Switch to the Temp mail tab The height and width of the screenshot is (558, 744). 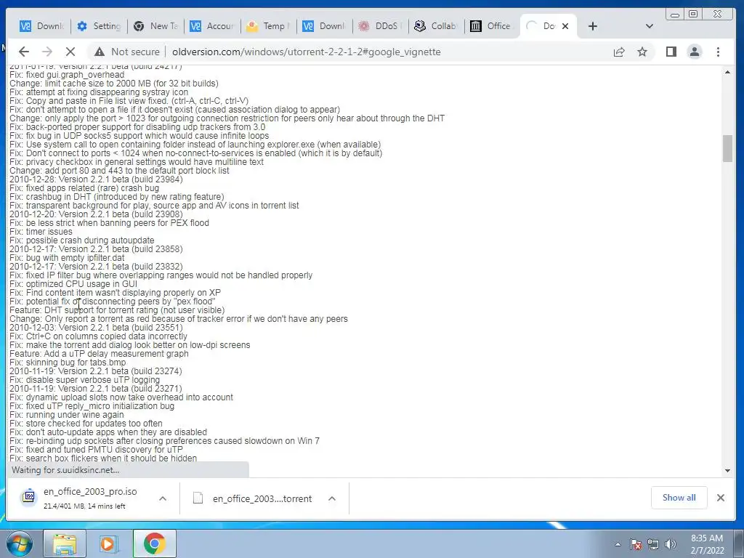[268, 26]
